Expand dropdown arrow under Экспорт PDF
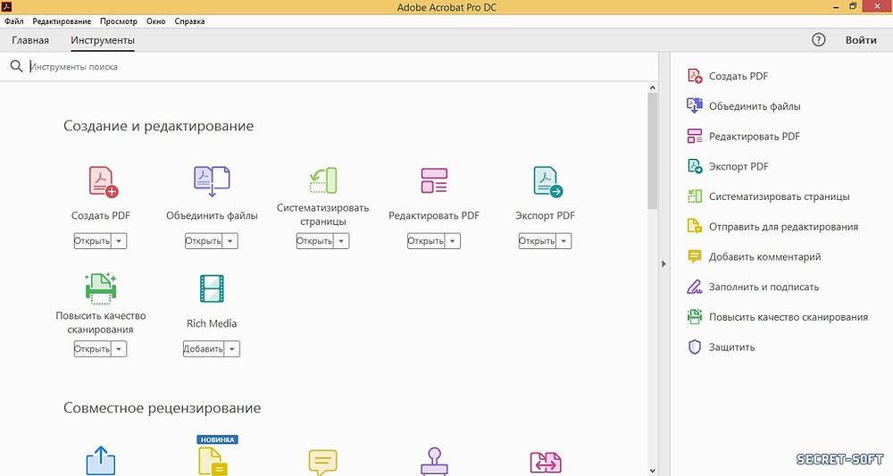Viewport: 893px width, 476px height. (563, 241)
